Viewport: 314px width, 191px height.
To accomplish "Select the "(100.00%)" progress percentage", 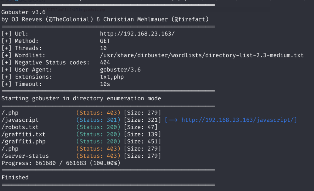I will (105, 163).
